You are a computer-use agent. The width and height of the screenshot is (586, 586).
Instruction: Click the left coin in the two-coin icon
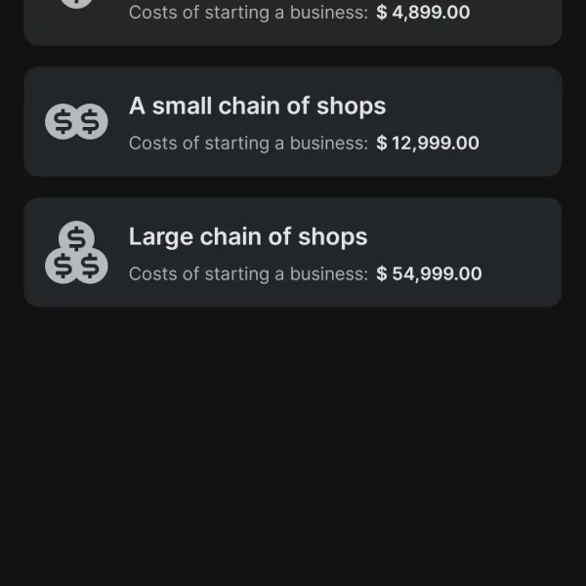coord(63,122)
